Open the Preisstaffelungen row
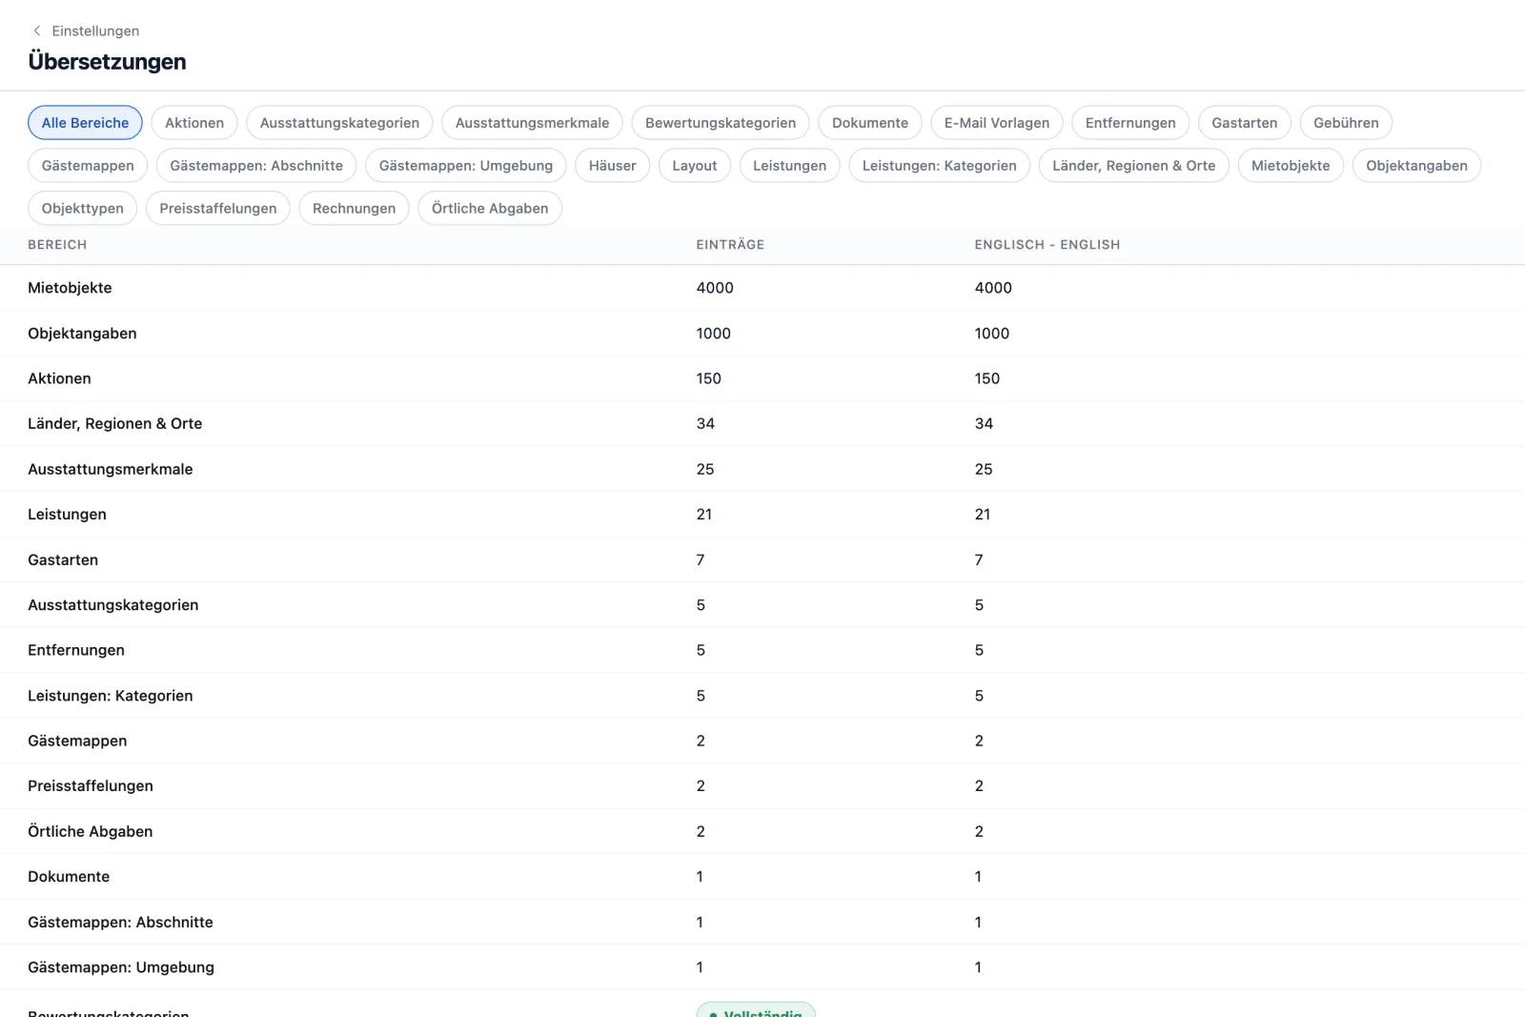The width and height of the screenshot is (1525, 1017). [762, 786]
